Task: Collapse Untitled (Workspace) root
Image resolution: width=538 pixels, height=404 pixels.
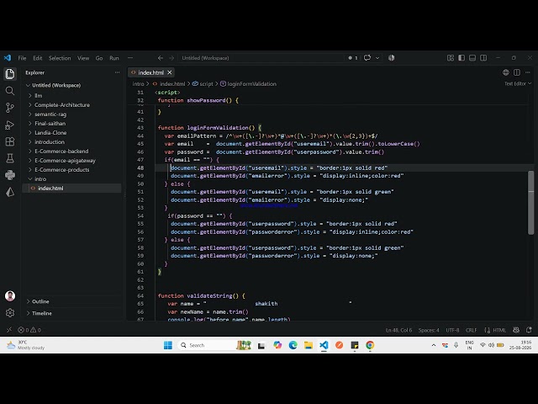Action: (x=72, y=85)
